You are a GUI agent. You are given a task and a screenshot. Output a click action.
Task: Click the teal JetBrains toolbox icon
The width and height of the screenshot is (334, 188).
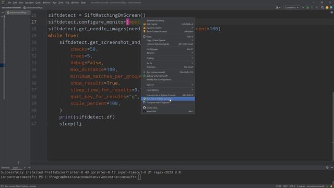[x=331, y=7]
